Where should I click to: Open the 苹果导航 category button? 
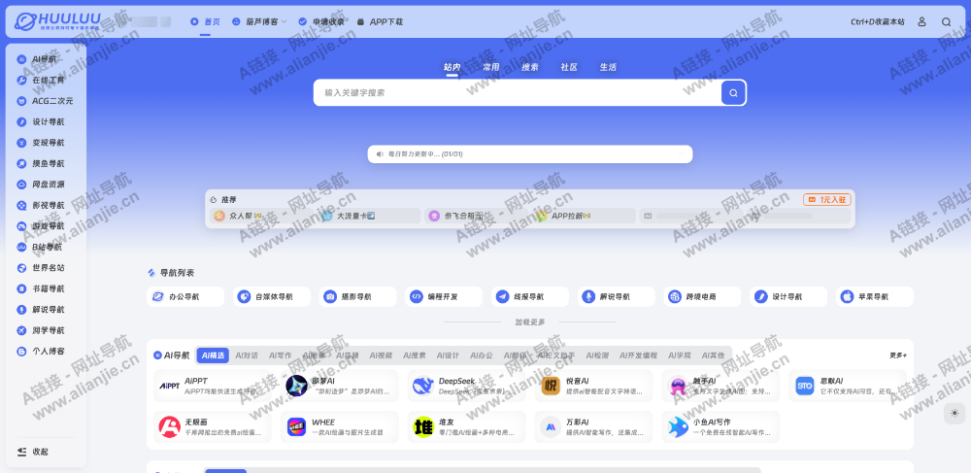[875, 296]
